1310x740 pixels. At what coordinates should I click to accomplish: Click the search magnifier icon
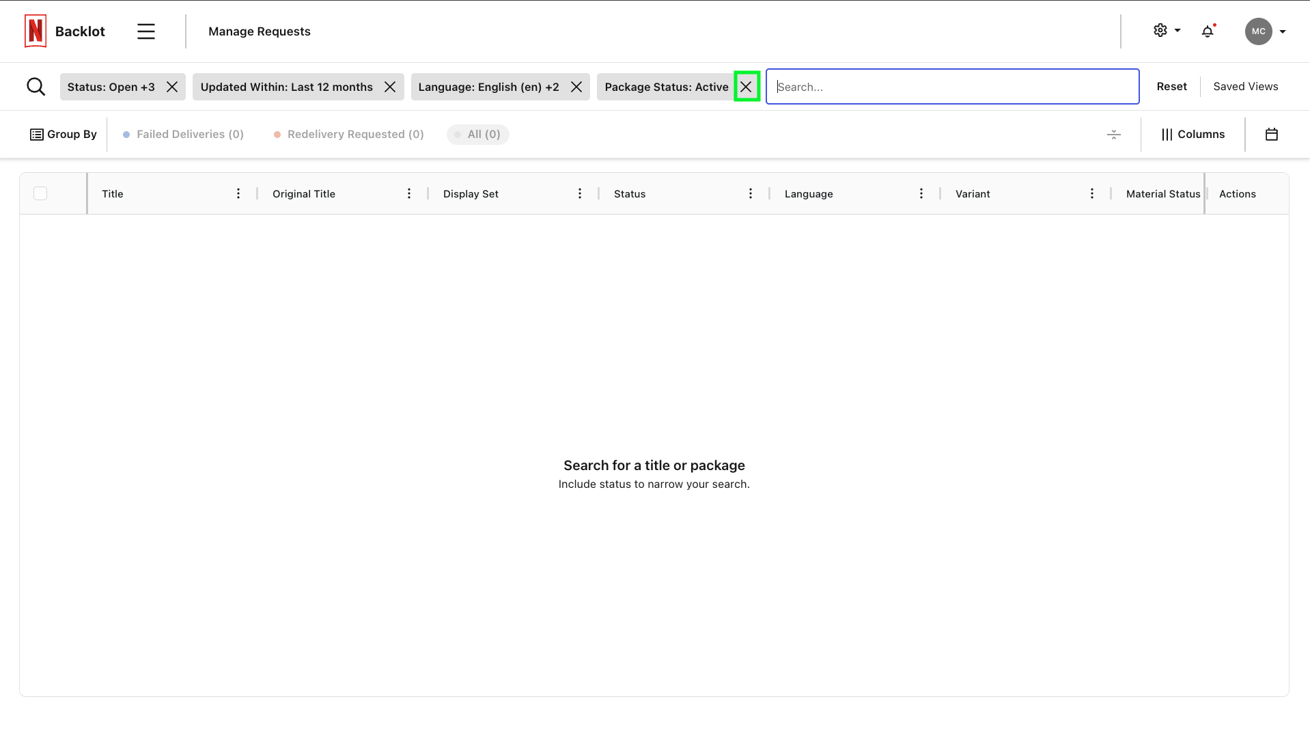click(36, 86)
